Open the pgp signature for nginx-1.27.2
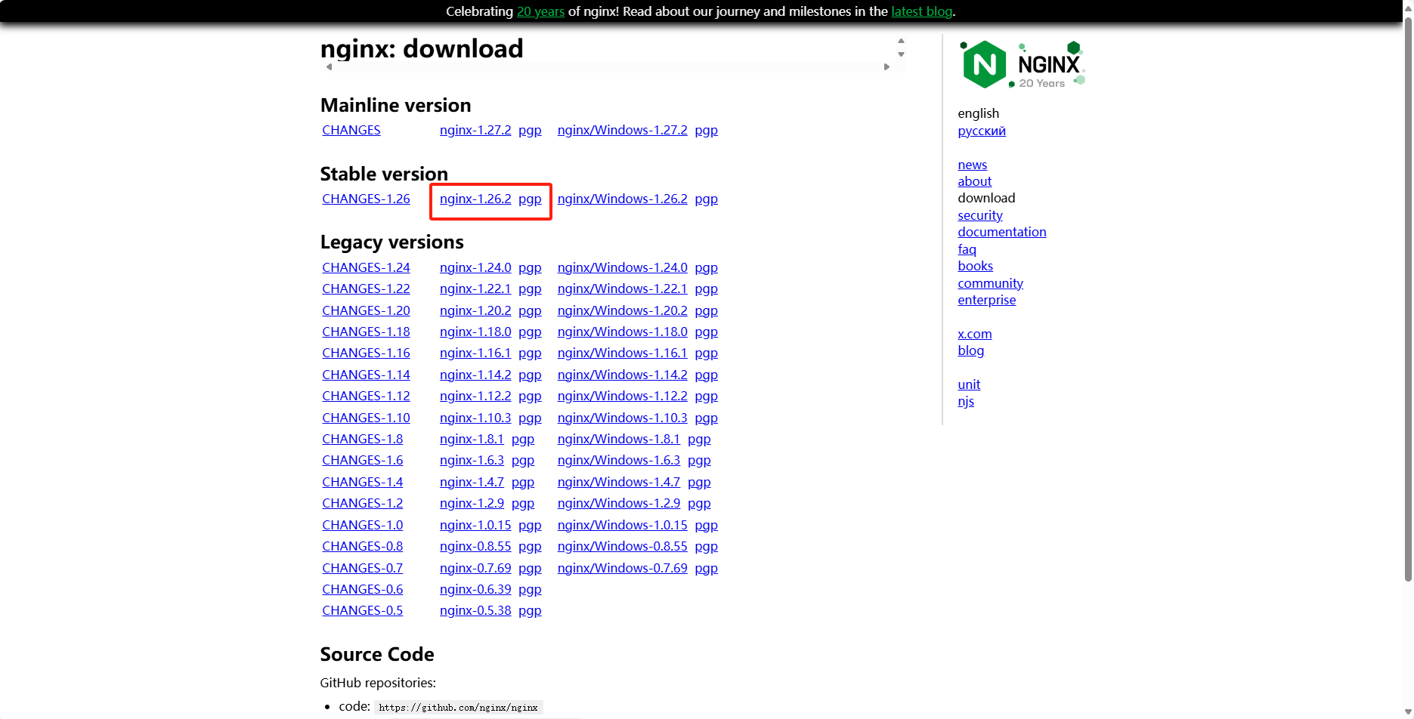 [530, 131]
